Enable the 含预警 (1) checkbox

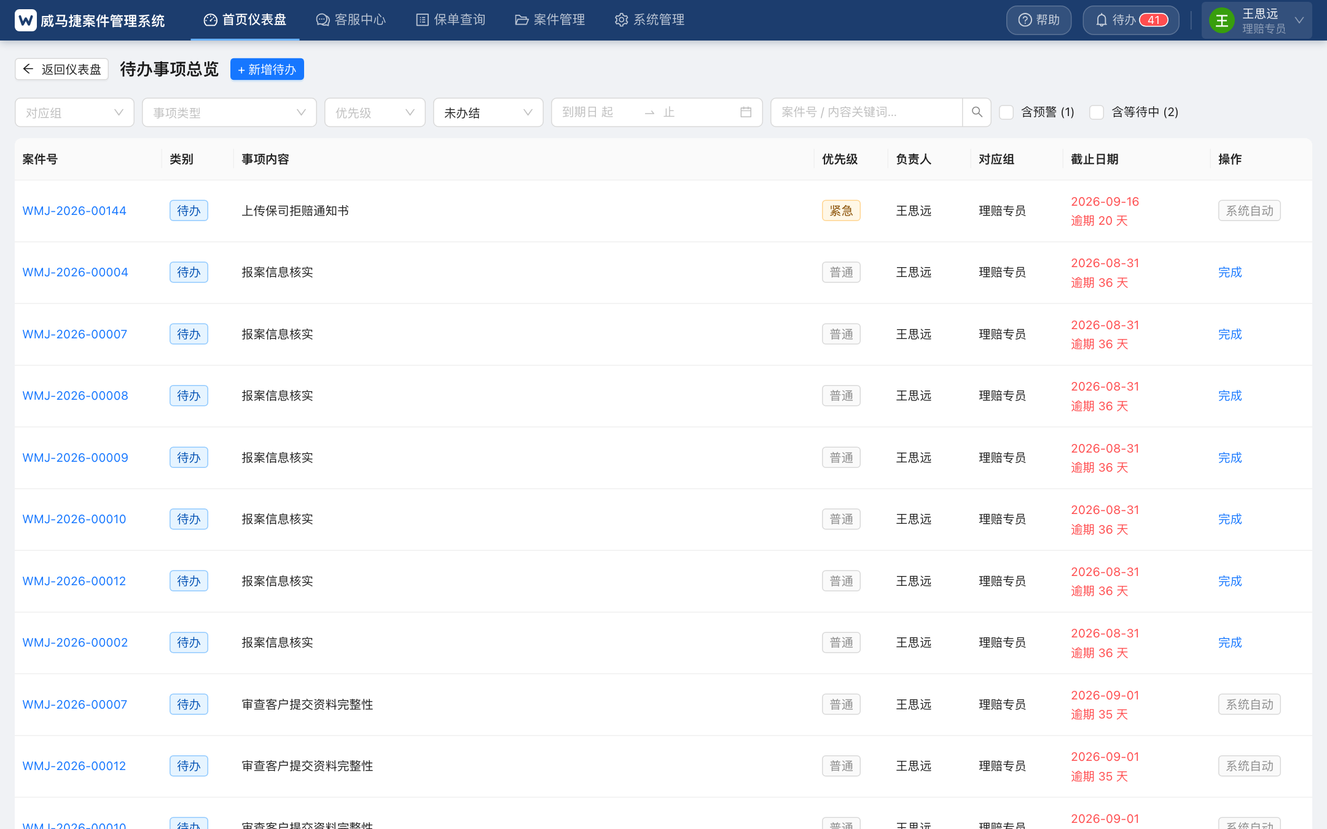point(1006,112)
